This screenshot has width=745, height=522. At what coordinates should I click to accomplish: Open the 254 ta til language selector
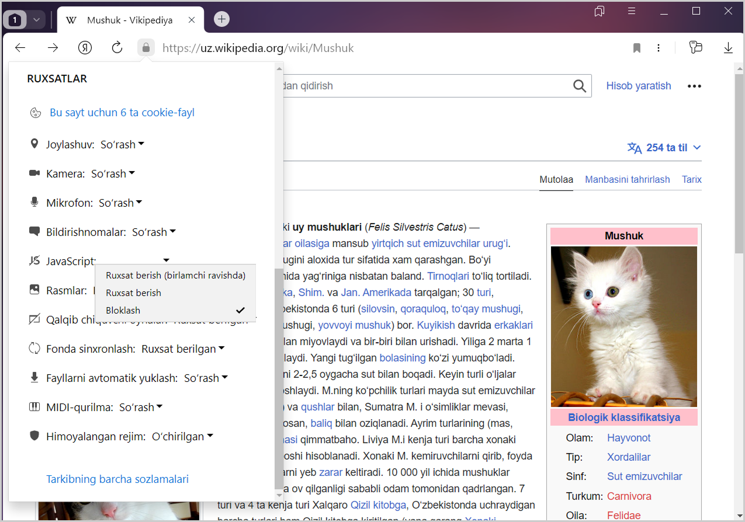(x=664, y=148)
